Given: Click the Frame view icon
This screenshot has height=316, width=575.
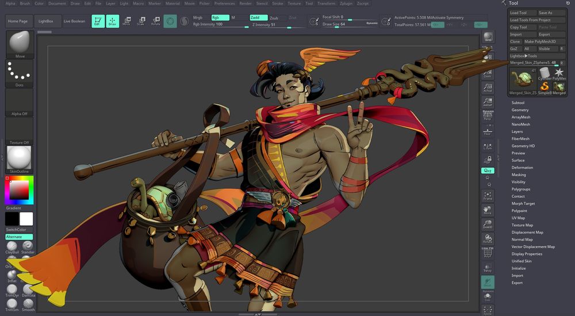Looking at the screenshot, I should [488, 196].
